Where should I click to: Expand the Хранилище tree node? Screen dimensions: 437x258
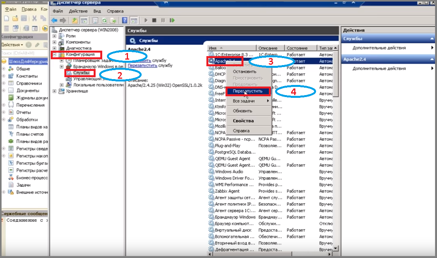(54, 91)
